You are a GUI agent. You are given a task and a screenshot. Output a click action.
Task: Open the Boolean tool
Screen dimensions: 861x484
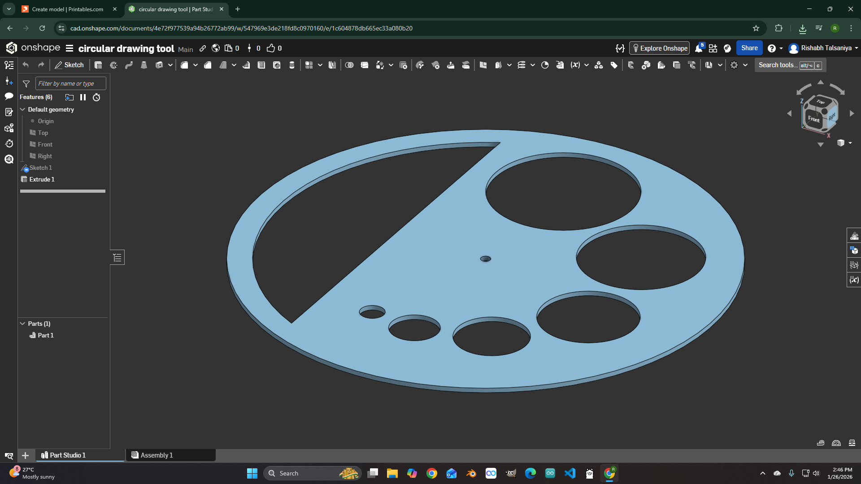click(x=349, y=65)
